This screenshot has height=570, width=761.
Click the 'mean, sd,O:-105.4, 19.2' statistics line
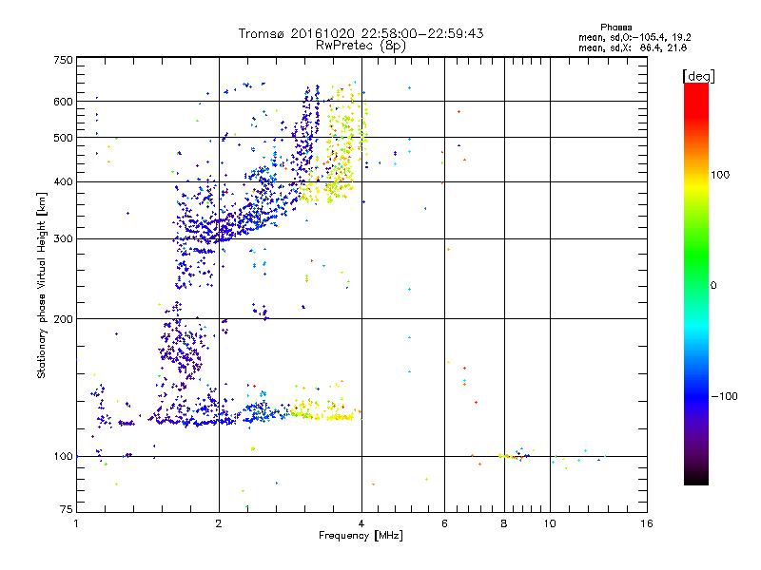point(634,37)
